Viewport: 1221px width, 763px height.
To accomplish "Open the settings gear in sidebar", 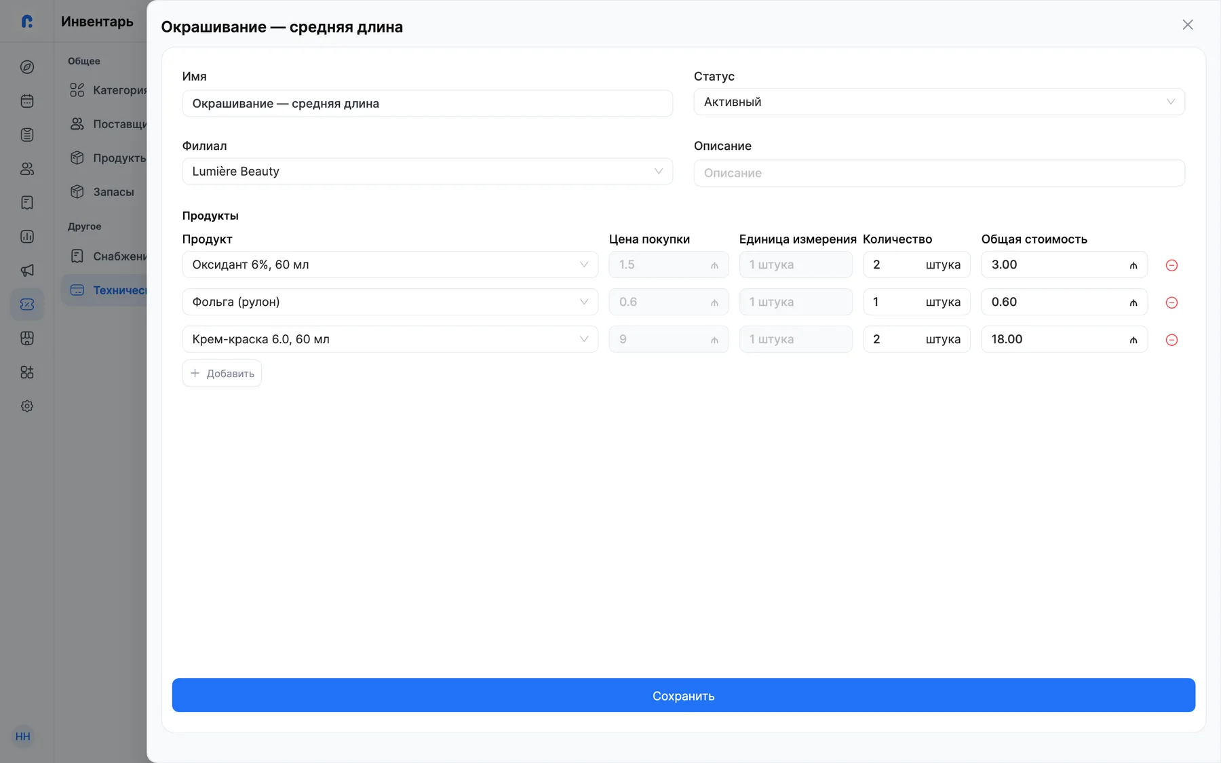I will 27,406.
